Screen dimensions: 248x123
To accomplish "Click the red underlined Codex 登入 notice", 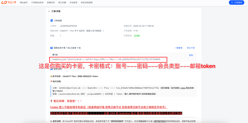I will point(109,107).
